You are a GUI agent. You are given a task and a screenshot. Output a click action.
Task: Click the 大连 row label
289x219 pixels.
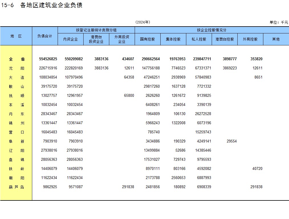[16, 77]
